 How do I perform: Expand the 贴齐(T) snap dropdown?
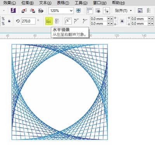pyautogui.click(x=123, y=10)
